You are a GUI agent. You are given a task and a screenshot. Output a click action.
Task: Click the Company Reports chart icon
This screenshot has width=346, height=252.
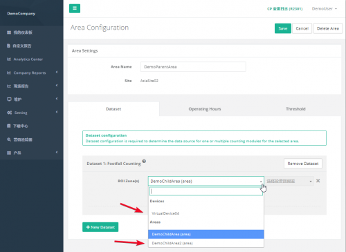[9, 72]
